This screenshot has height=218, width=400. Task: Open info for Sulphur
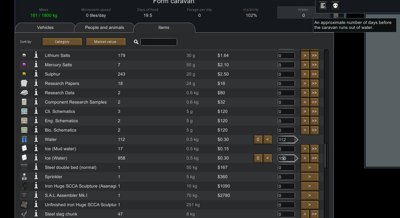(36, 74)
